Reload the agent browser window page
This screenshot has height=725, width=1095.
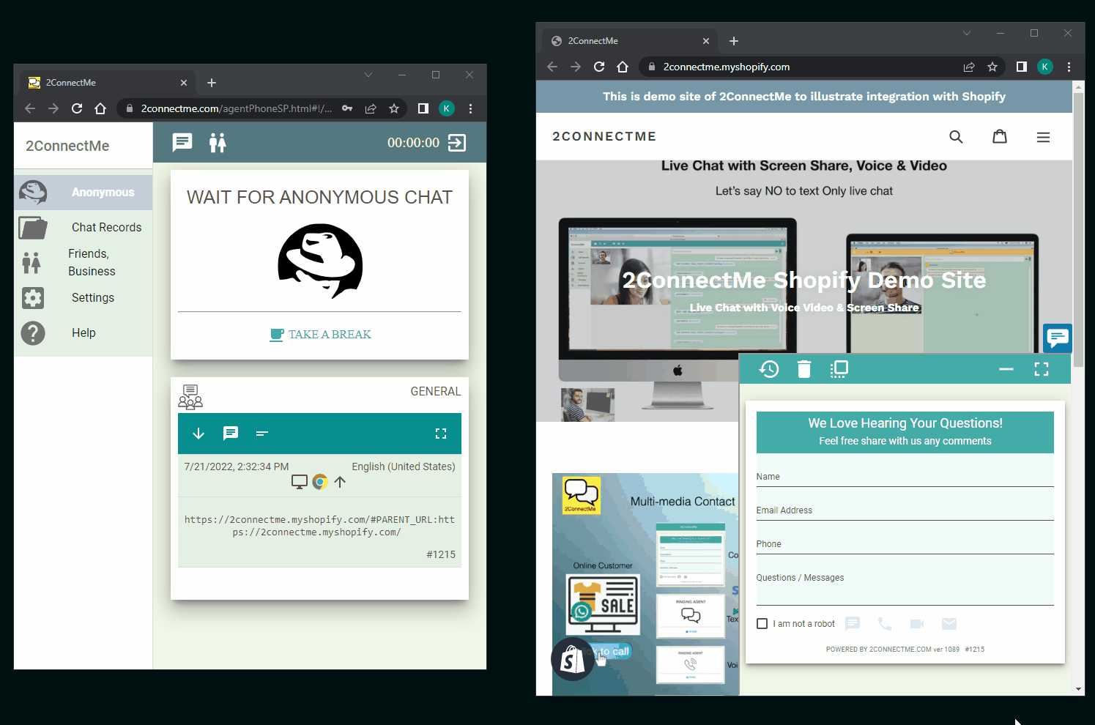77,108
